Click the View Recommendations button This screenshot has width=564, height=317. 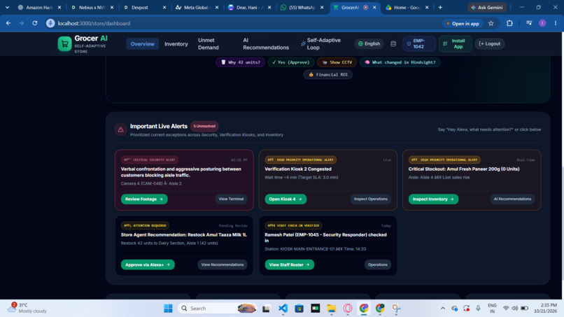223,265
